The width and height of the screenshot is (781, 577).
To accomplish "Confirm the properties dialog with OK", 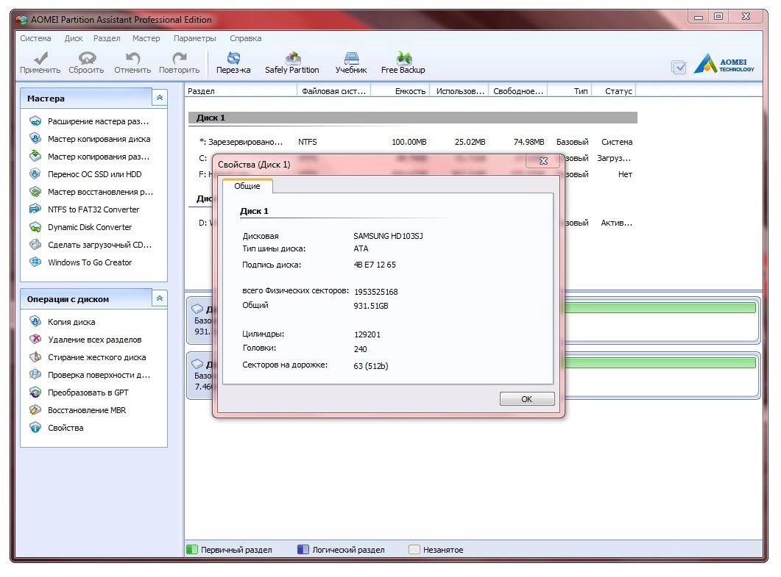I will coord(527,399).
